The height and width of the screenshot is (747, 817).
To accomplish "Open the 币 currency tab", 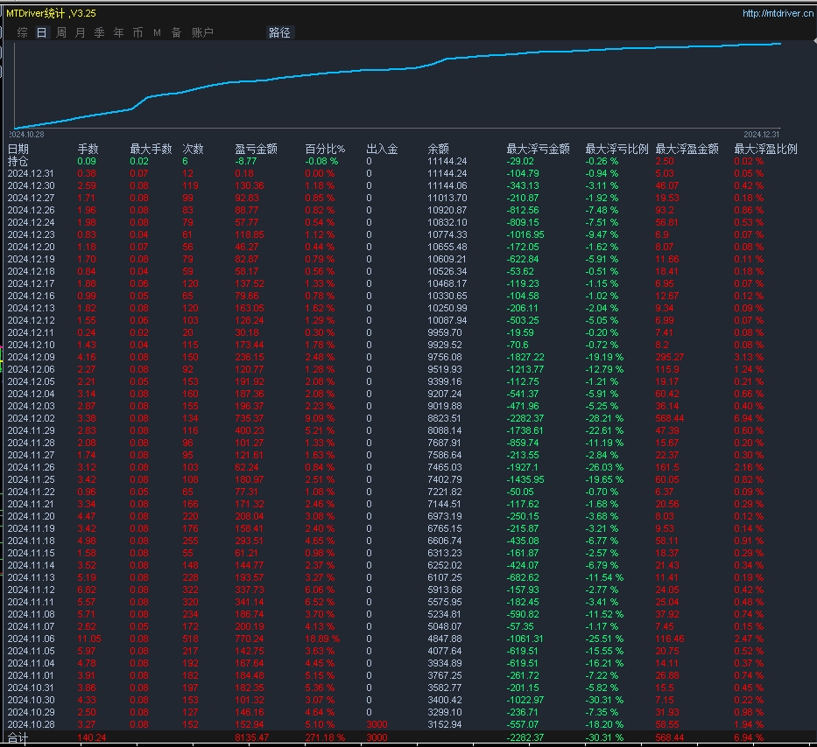I will [137, 32].
